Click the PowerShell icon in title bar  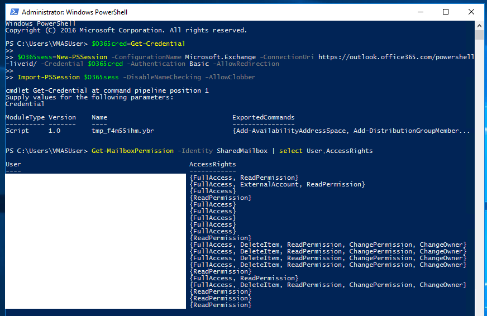pyautogui.click(x=15, y=12)
